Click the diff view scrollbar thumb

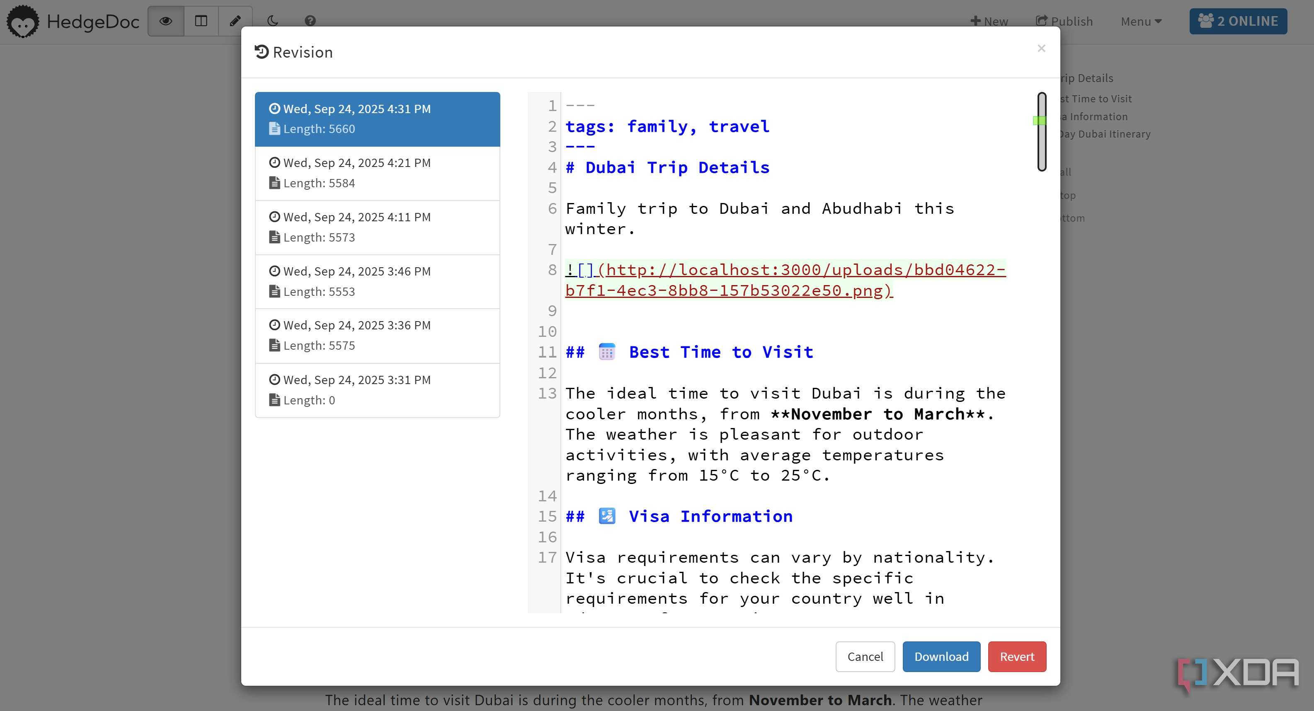coord(1042,132)
